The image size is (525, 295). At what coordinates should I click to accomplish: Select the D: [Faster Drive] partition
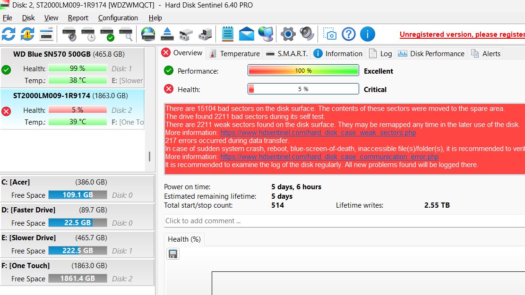click(77, 216)
